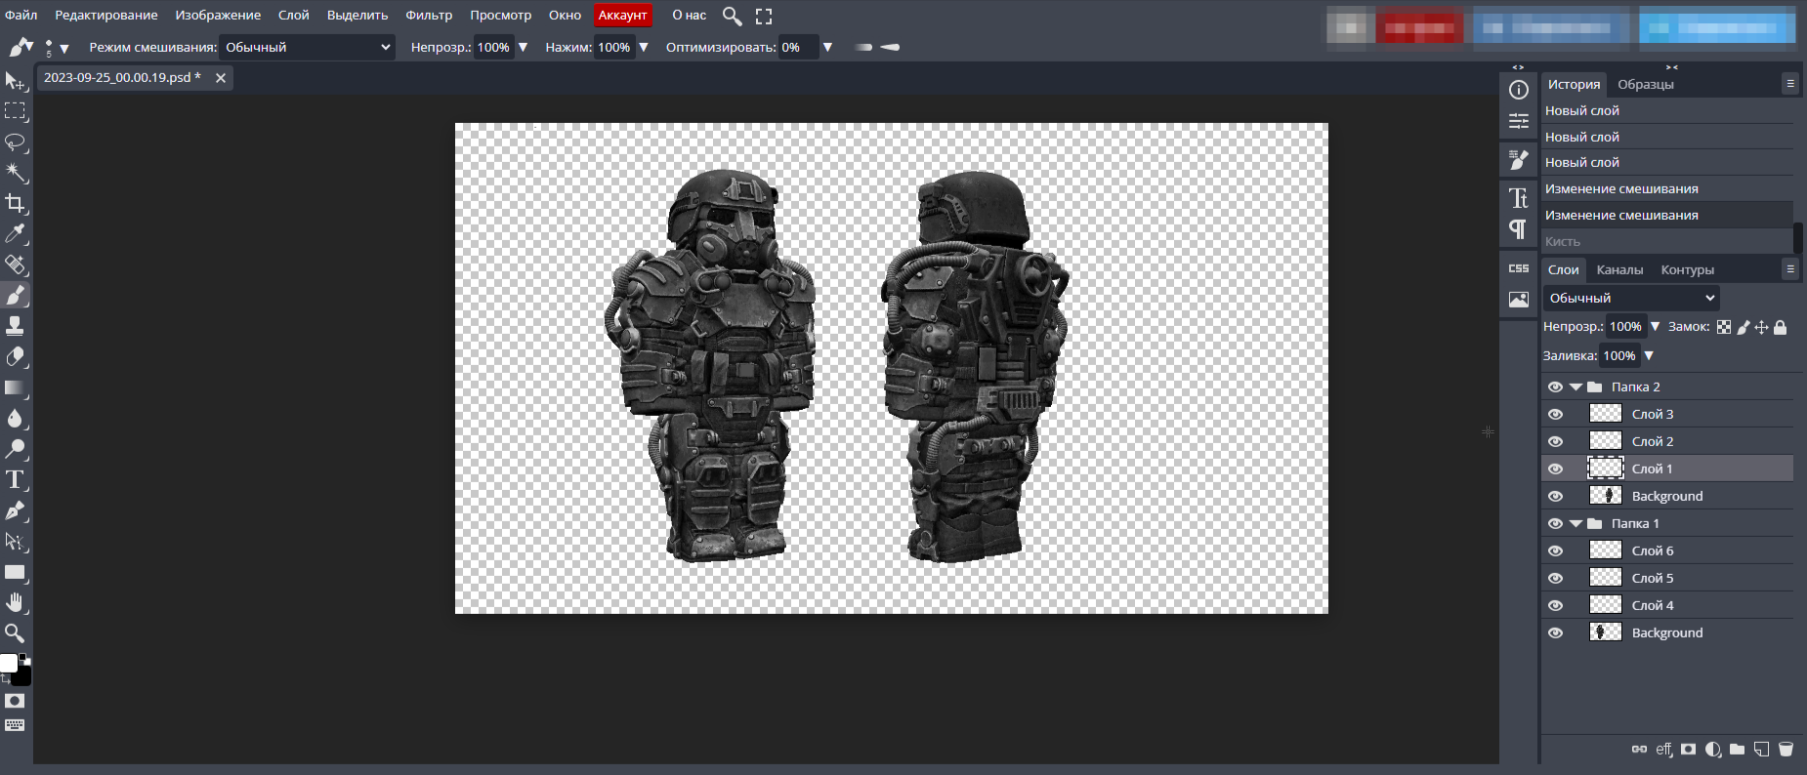Select the Zoom tool in the toolbar
The image size is (1807, 775).
[x=15, y=632]
